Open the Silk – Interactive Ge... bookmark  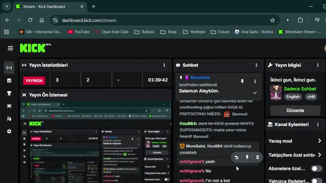[40, 32]
